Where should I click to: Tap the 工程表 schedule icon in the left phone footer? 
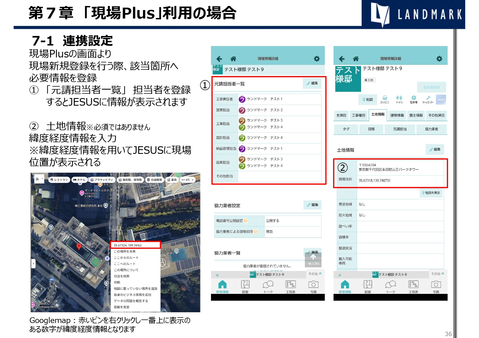click(291, 287)
